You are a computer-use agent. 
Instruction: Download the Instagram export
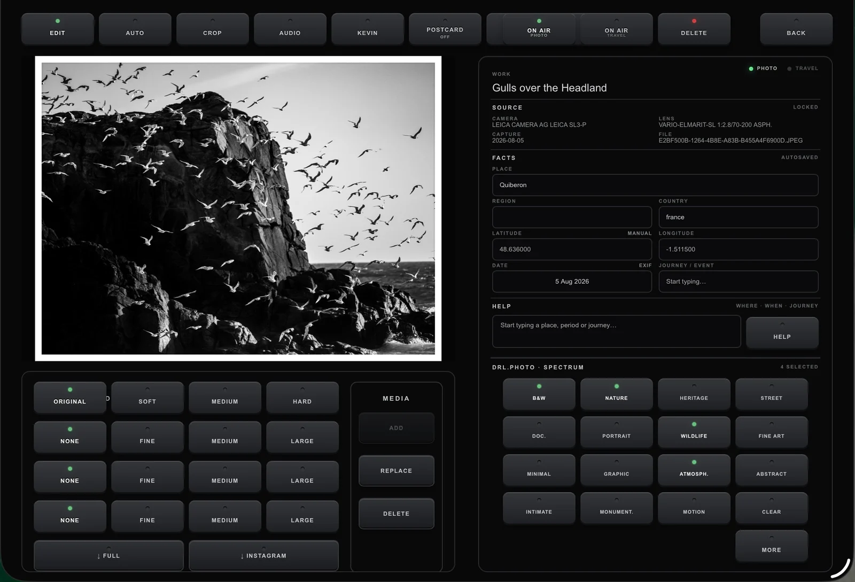coord(263,556)
